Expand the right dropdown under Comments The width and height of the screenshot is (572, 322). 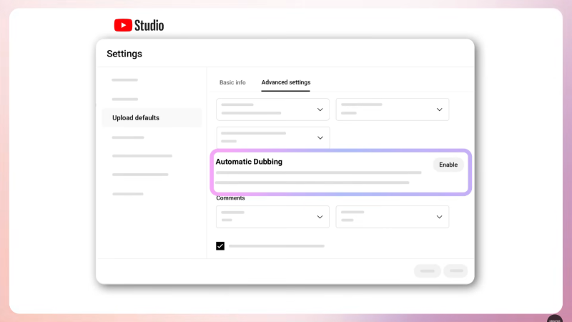coord(393,217)
